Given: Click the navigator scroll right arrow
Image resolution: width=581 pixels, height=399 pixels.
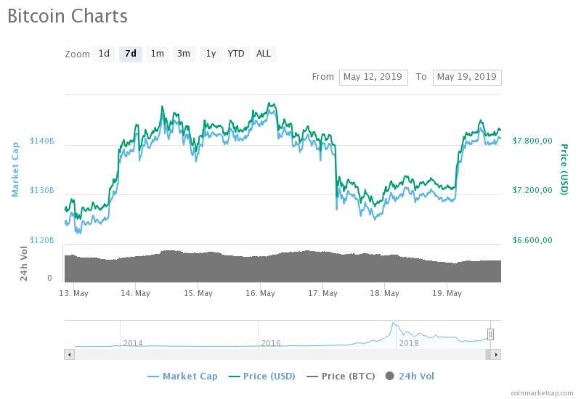Looking at the screenshot, I should coord(496,355).
